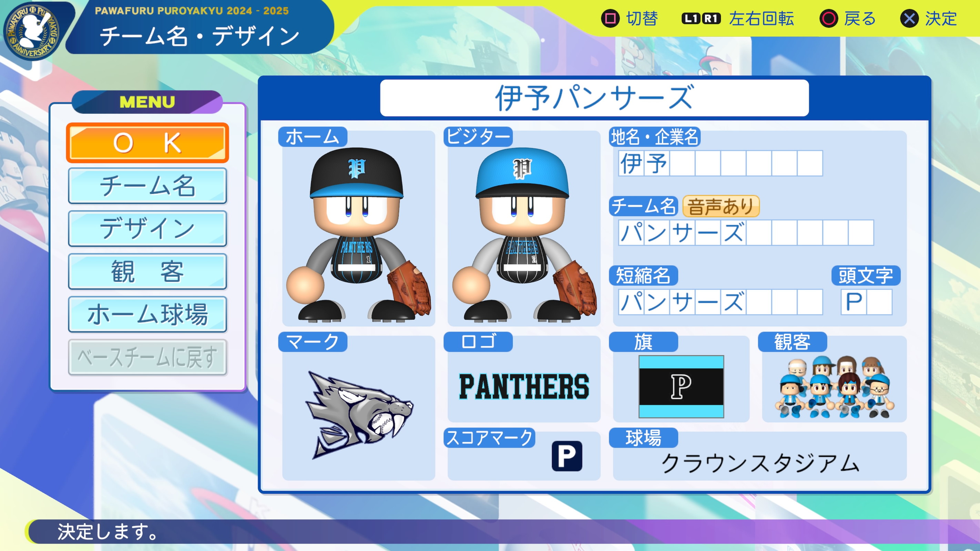Click the cross 決定 confirm icon

910,19
